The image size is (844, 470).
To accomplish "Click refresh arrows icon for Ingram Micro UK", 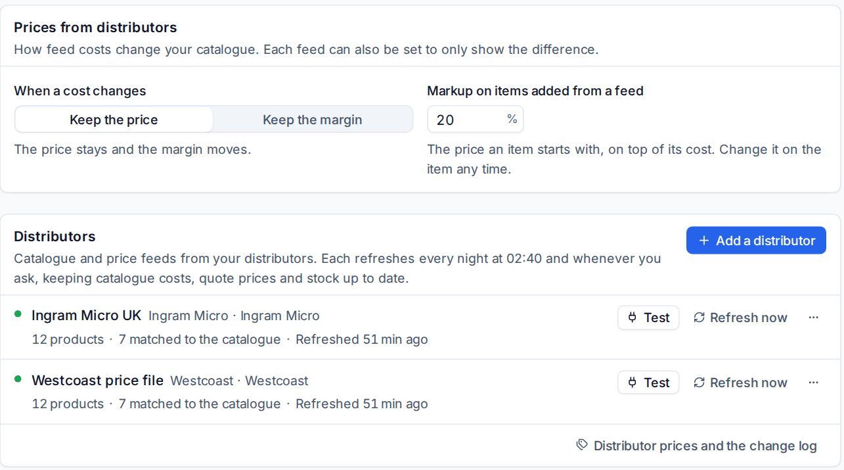I will coord(700,317).
